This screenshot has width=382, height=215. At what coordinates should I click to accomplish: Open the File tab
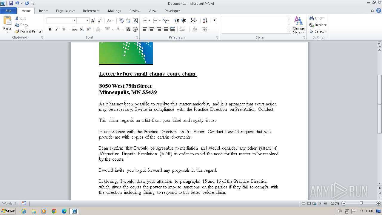click(x=8, y=11)
